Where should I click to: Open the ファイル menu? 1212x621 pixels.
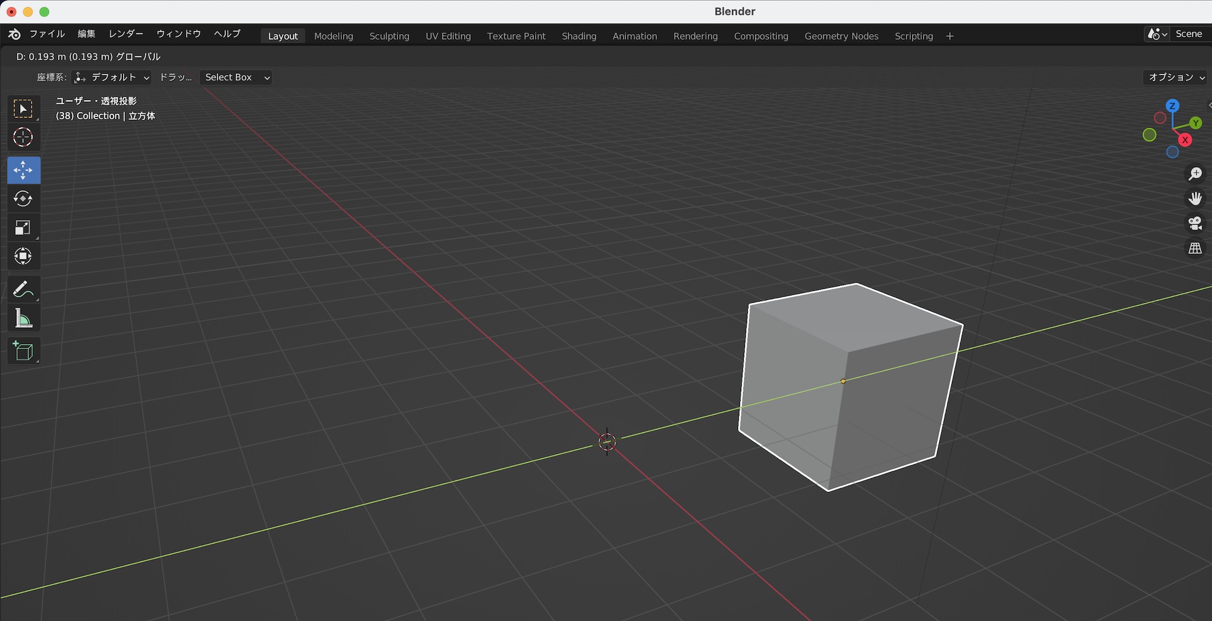[47, 34]
